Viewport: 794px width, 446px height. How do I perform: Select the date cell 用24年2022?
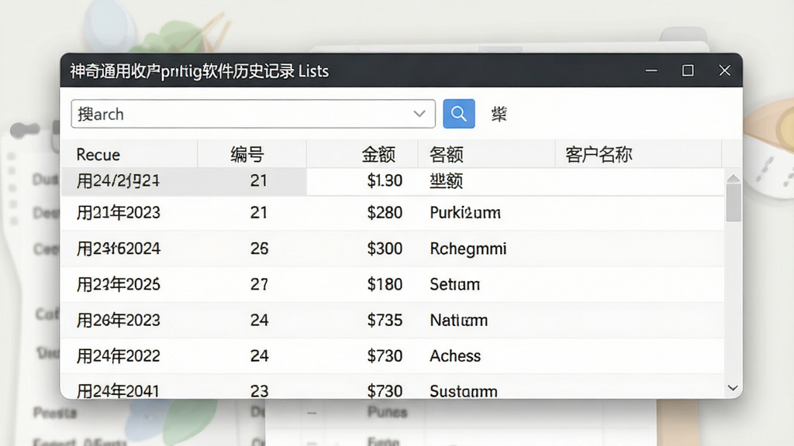pyautogui.click(x=119, y=356)
